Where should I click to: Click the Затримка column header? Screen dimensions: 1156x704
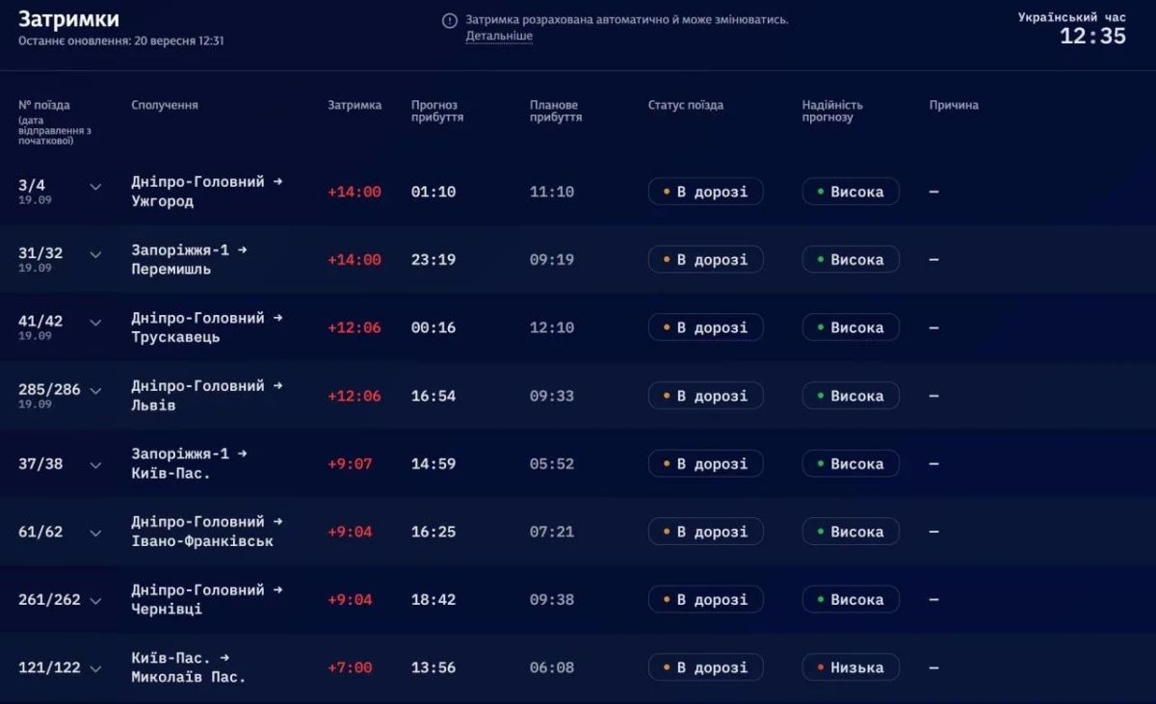[x=355, y=105]
